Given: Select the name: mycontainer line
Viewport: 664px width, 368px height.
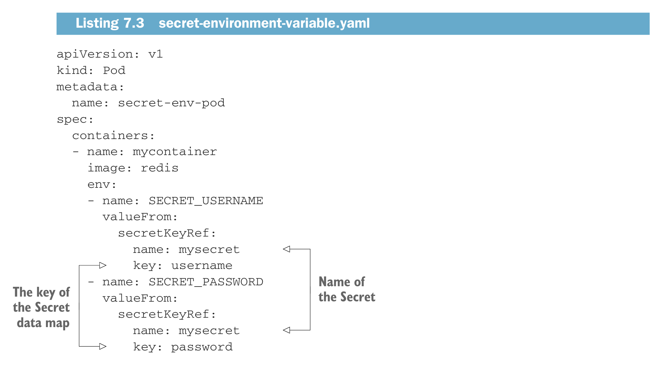Looking at the screenshot, I should 152,152.
